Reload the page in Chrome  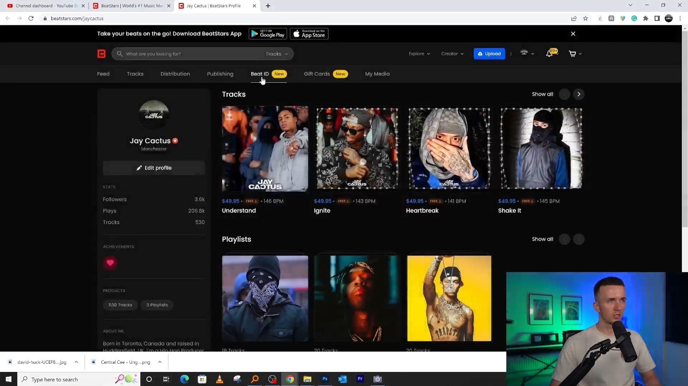31,18
